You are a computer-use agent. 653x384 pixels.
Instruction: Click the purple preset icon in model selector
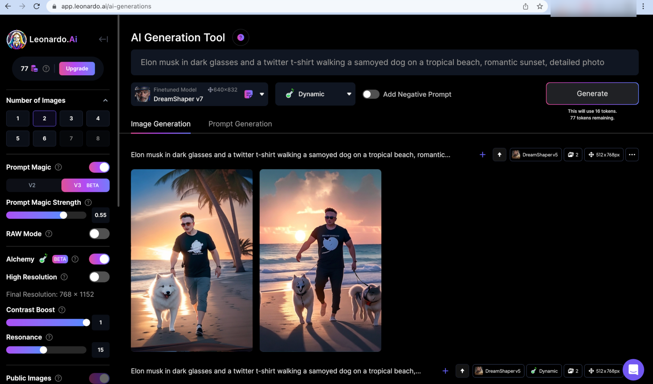tap(249, 94)
